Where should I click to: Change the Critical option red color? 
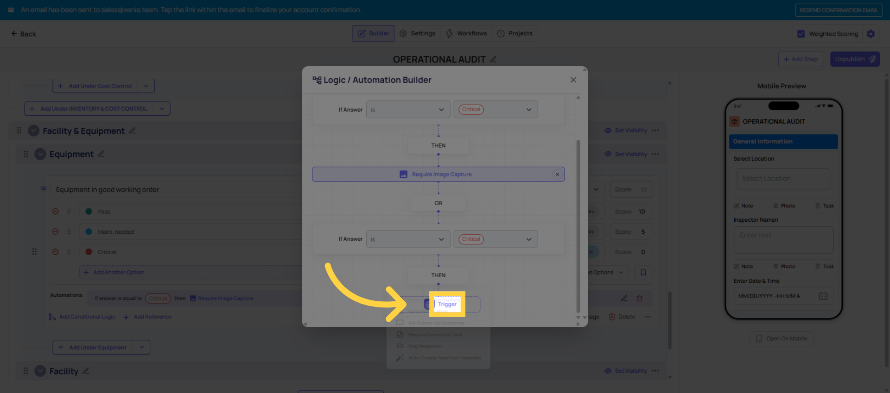click(89, 252)
